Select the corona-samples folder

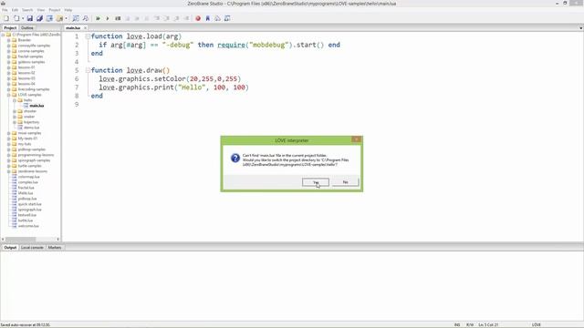coord(31,51)
